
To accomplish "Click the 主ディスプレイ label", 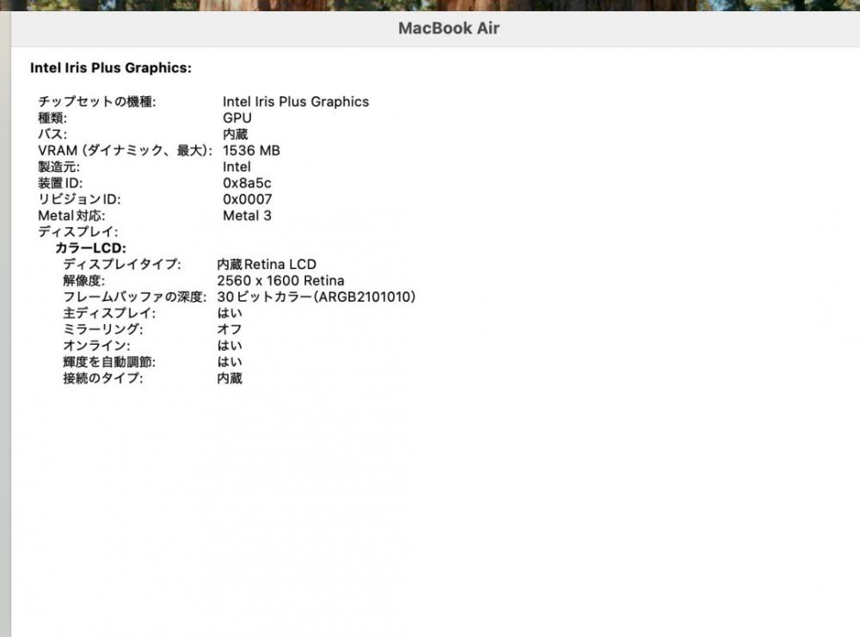I will click(109, 313).
